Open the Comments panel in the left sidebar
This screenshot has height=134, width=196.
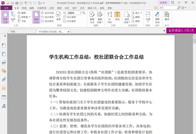4,71
